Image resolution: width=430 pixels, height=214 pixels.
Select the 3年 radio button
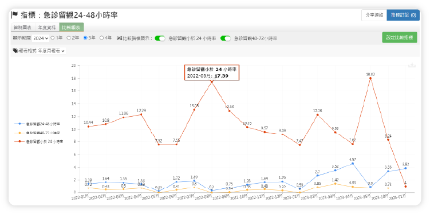point(85,38)
